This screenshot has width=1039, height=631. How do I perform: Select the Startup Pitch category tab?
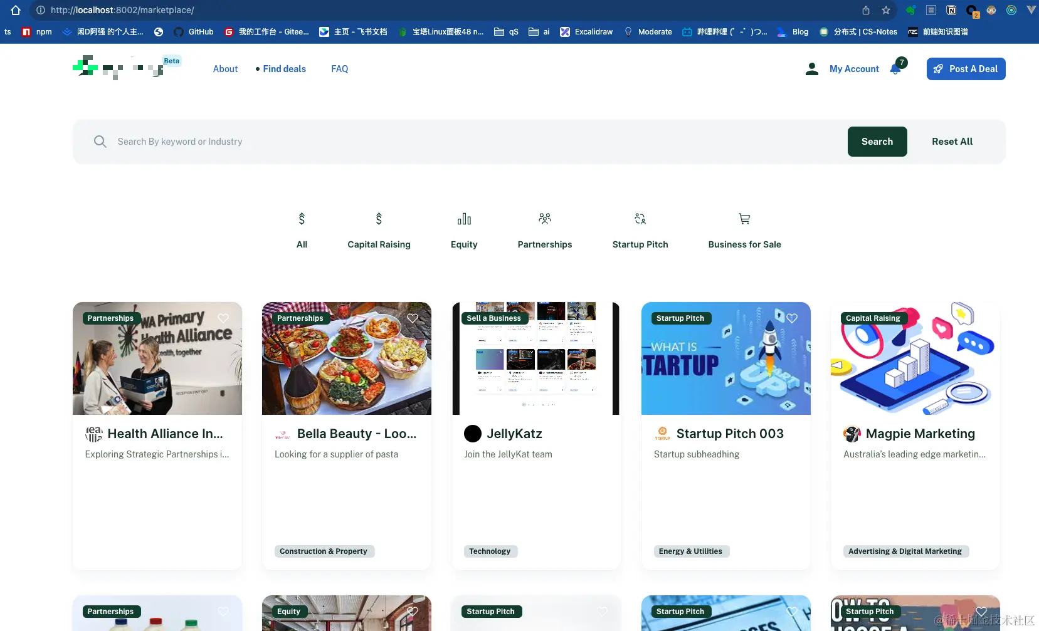[x=640, y=231]
